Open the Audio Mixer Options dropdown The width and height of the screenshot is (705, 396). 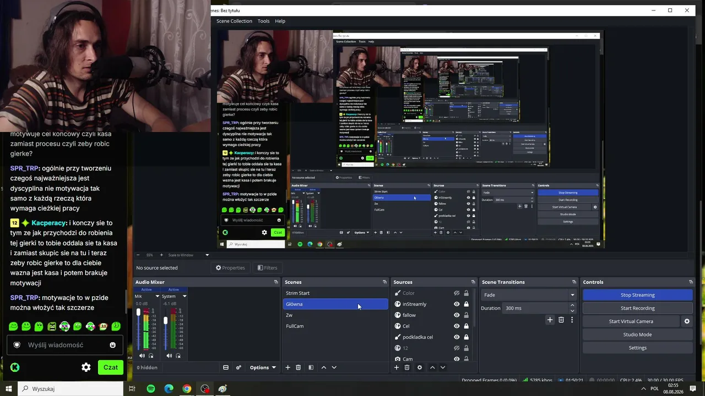[x=263, y=367]
